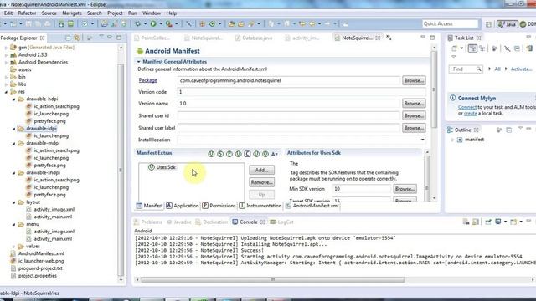Screen dimensions: 536x301
Task: Collapse the layout folder
Action: pyautogui.click(x=13, y=202)
